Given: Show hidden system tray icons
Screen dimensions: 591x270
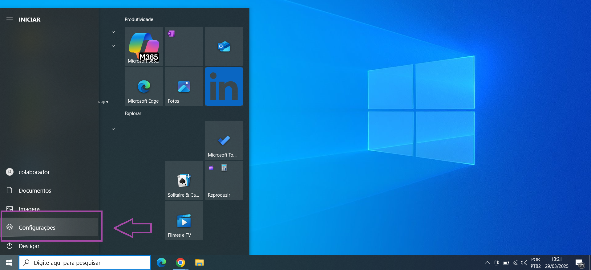Looking at the screenshot, I should pos(487,263).
